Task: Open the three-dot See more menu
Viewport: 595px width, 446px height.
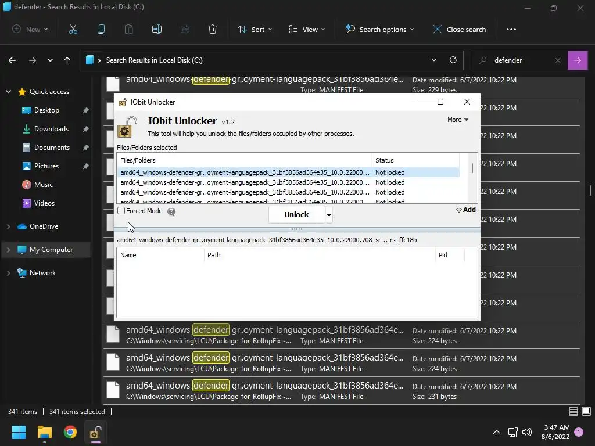Action: tap(511, 29)
